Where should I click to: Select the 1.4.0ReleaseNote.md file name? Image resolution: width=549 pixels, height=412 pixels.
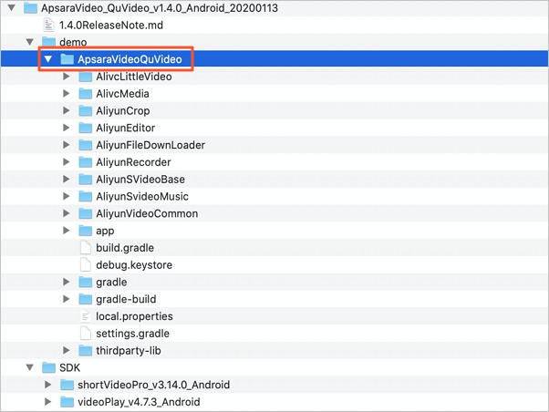pyautogui.click(x=111, y=26)
